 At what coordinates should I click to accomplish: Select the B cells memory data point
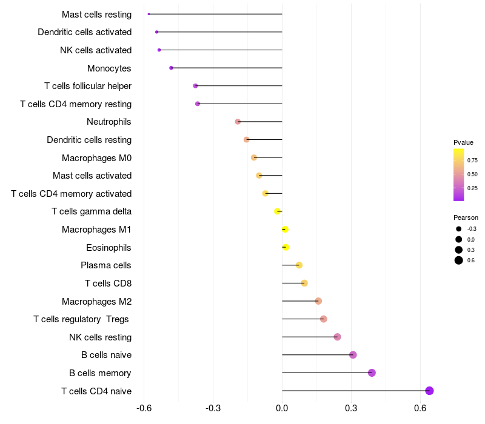click(372, 373)
